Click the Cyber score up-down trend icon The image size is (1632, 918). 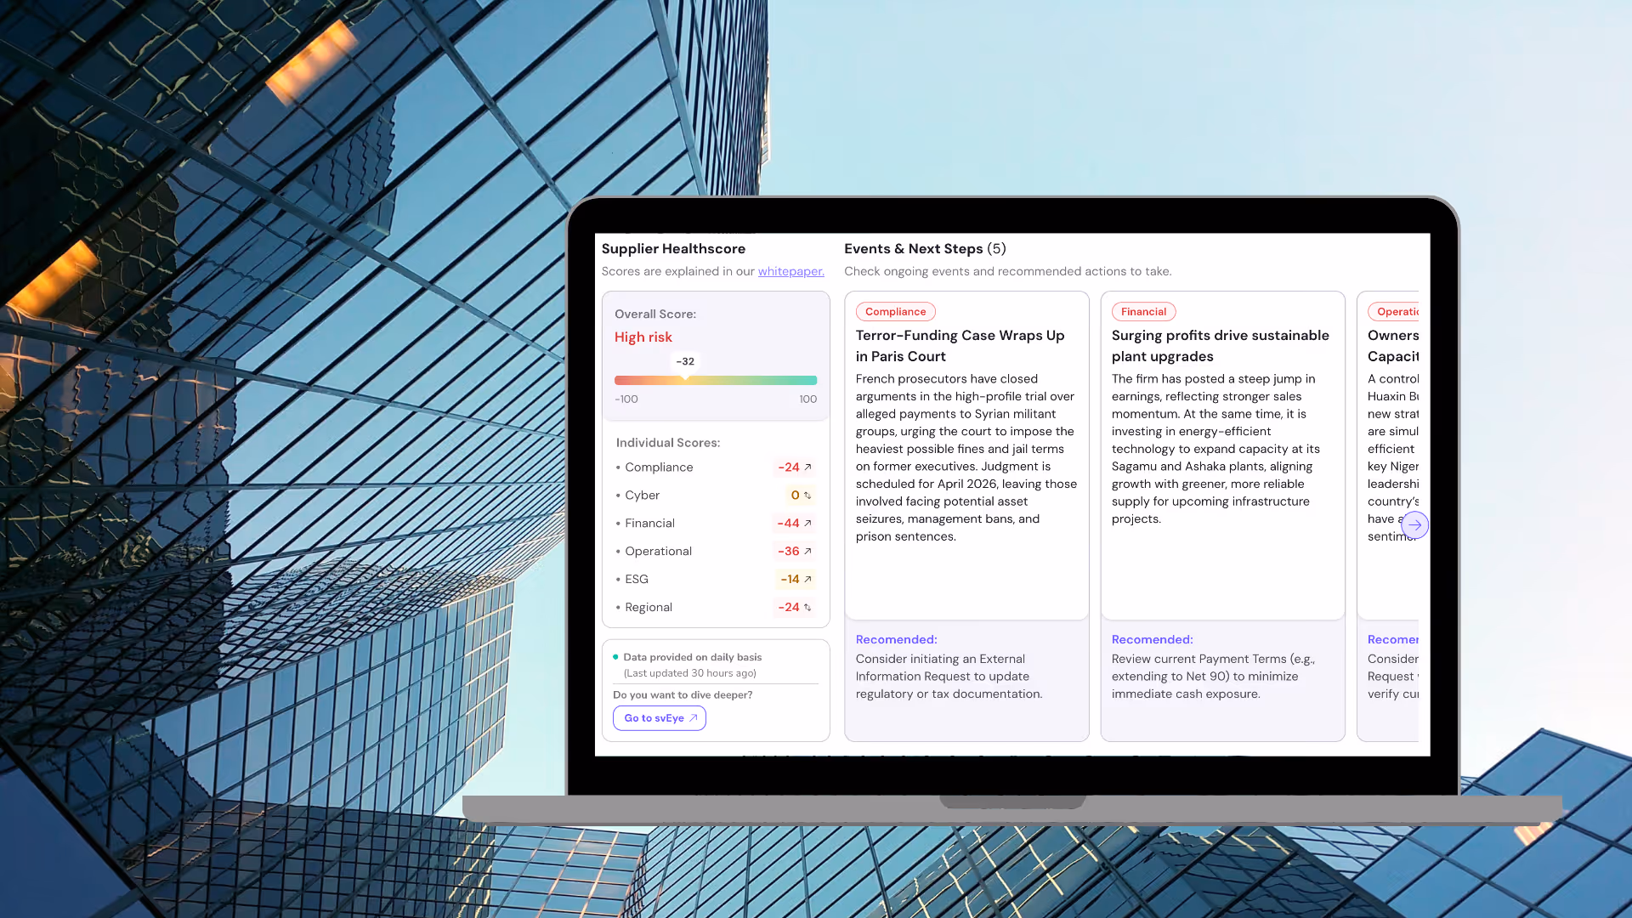coord(807,496)
